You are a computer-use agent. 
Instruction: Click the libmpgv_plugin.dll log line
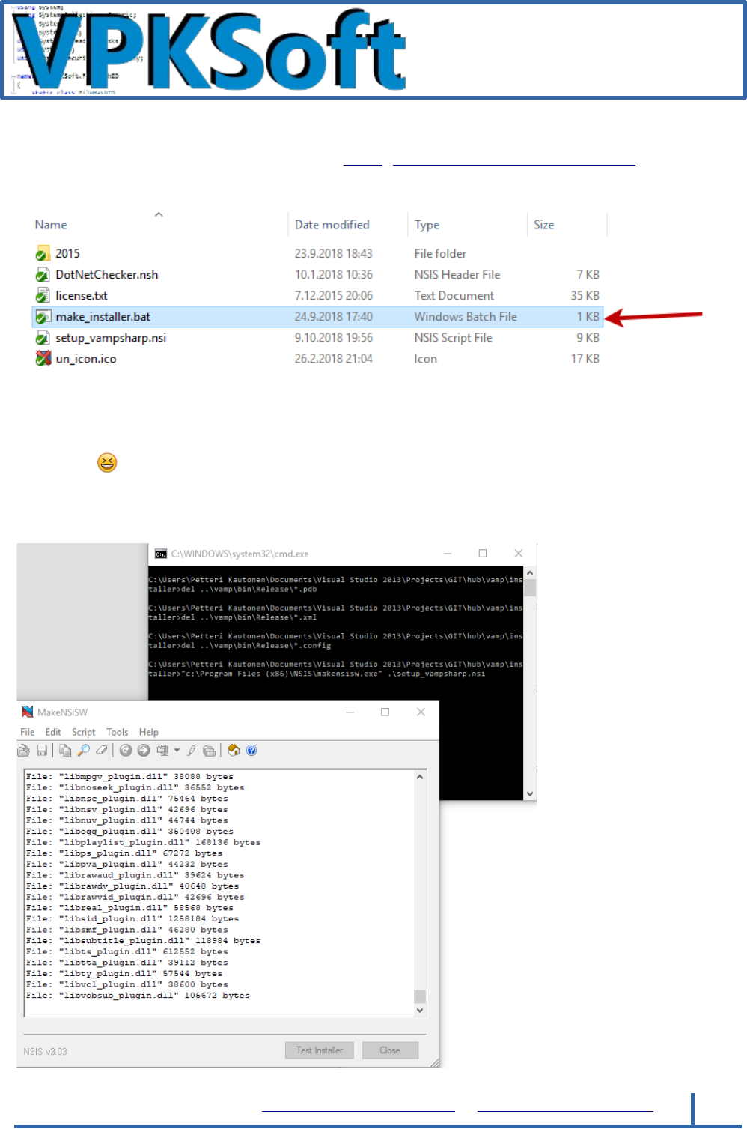click(129, 777)
